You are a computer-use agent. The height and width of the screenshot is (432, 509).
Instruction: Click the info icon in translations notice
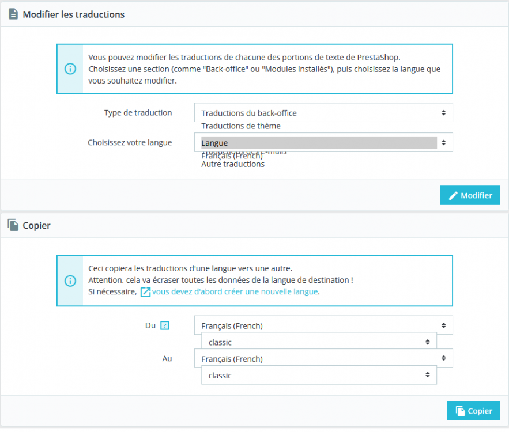tap(70, 69)
